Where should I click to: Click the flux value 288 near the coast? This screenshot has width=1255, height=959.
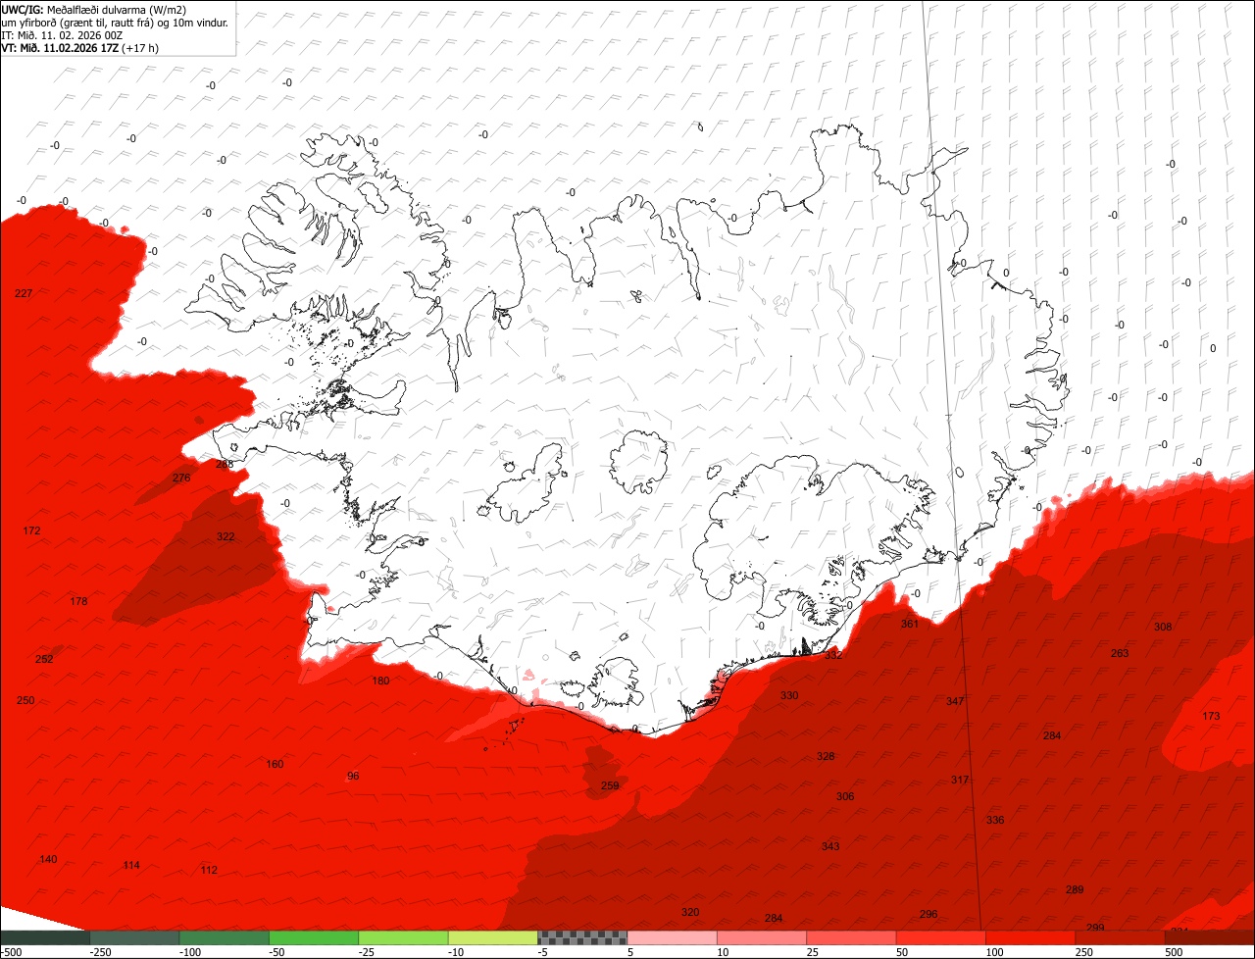click(x=225, y=464)
